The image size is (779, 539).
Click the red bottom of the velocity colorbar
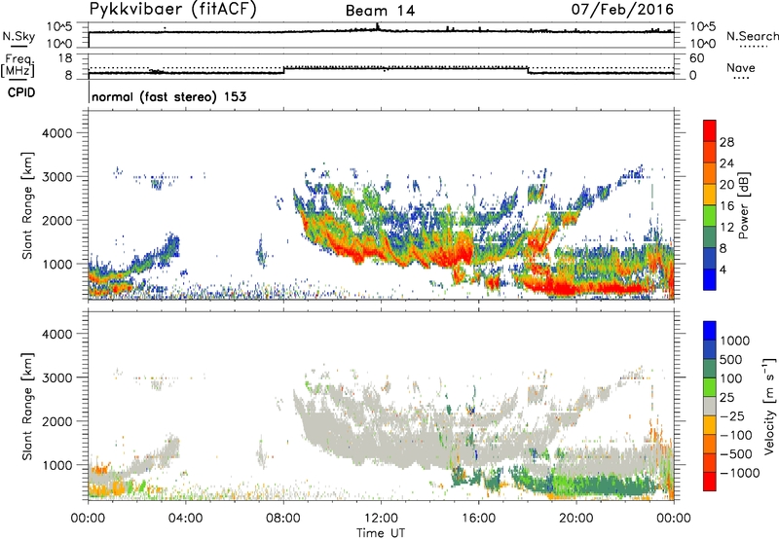710,482
